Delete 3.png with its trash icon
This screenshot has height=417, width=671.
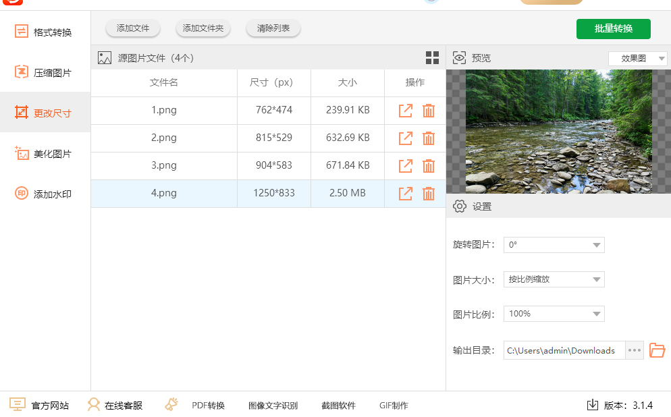point(429,165)
